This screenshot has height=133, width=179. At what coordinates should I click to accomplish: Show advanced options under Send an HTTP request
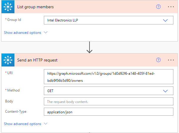coord(22,124)
